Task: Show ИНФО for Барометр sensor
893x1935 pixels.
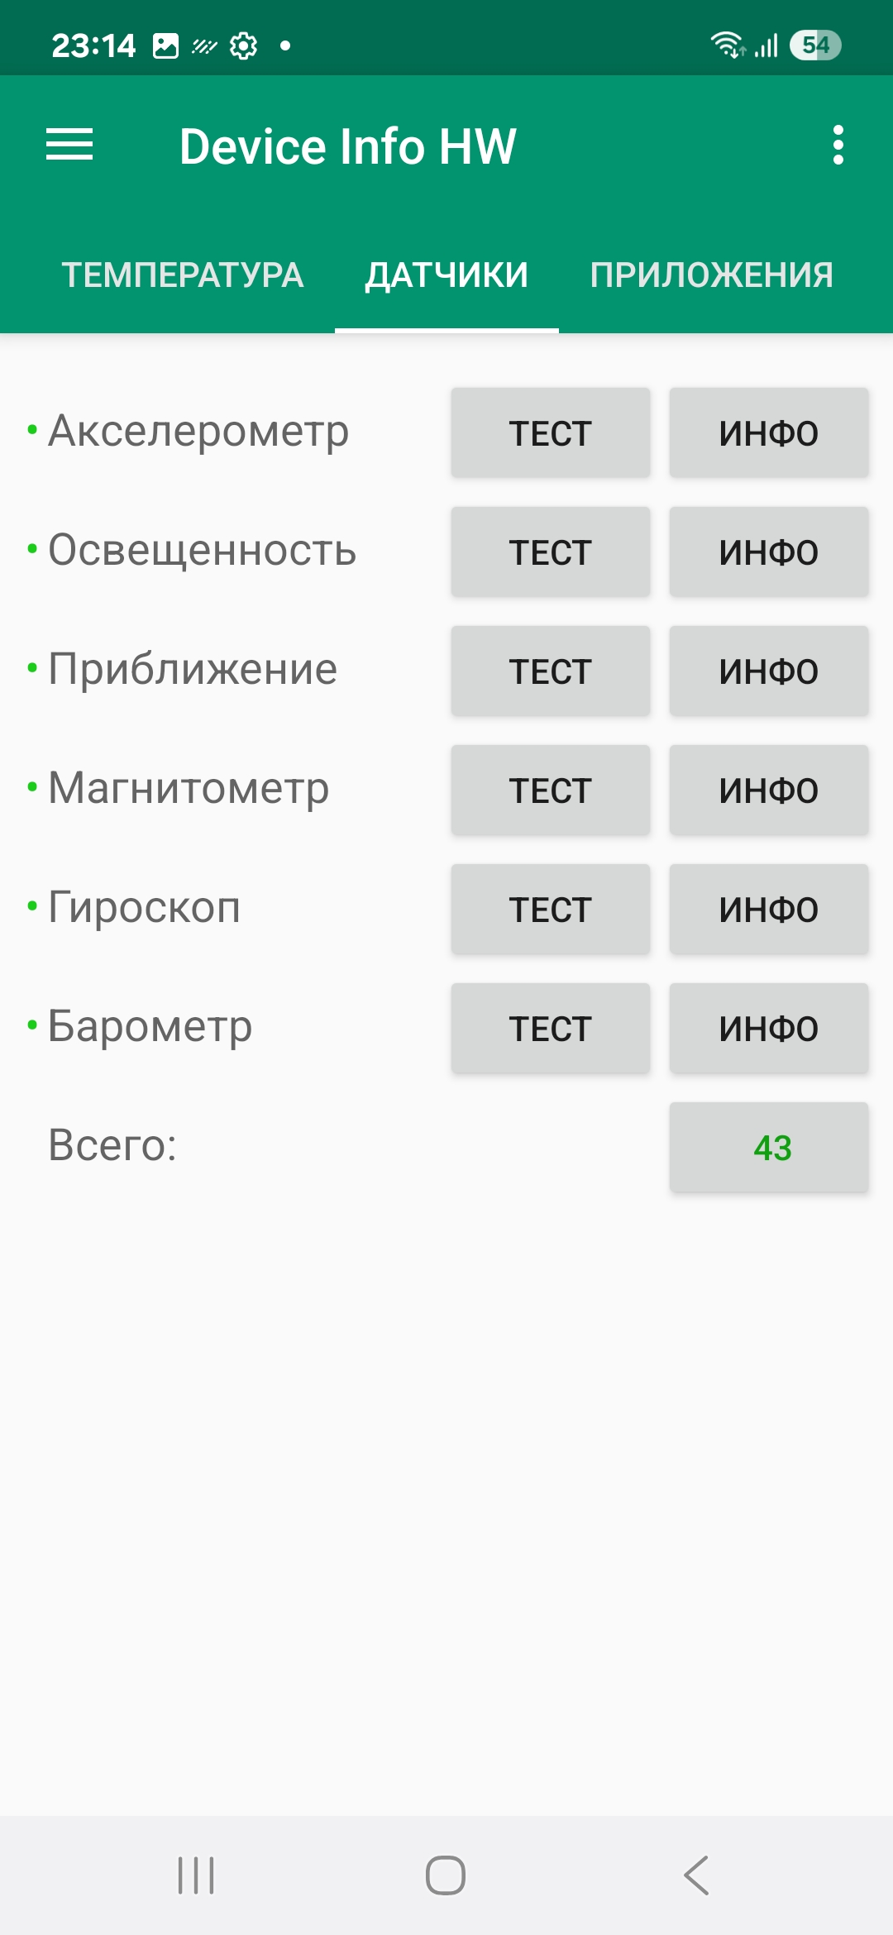Action: click(768, 1029)
